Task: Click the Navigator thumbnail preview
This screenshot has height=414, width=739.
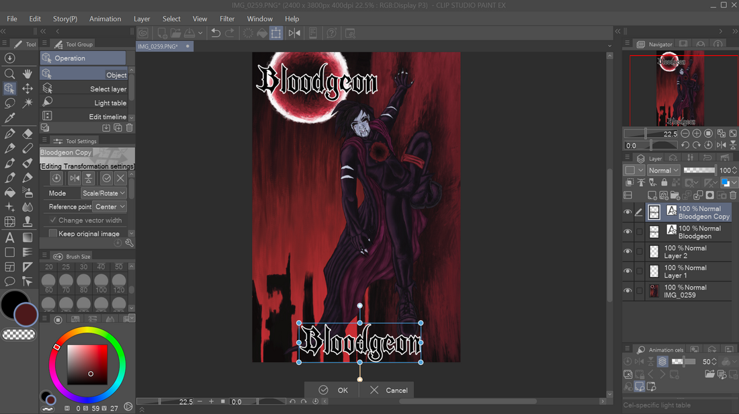Action: click(680, 89)
